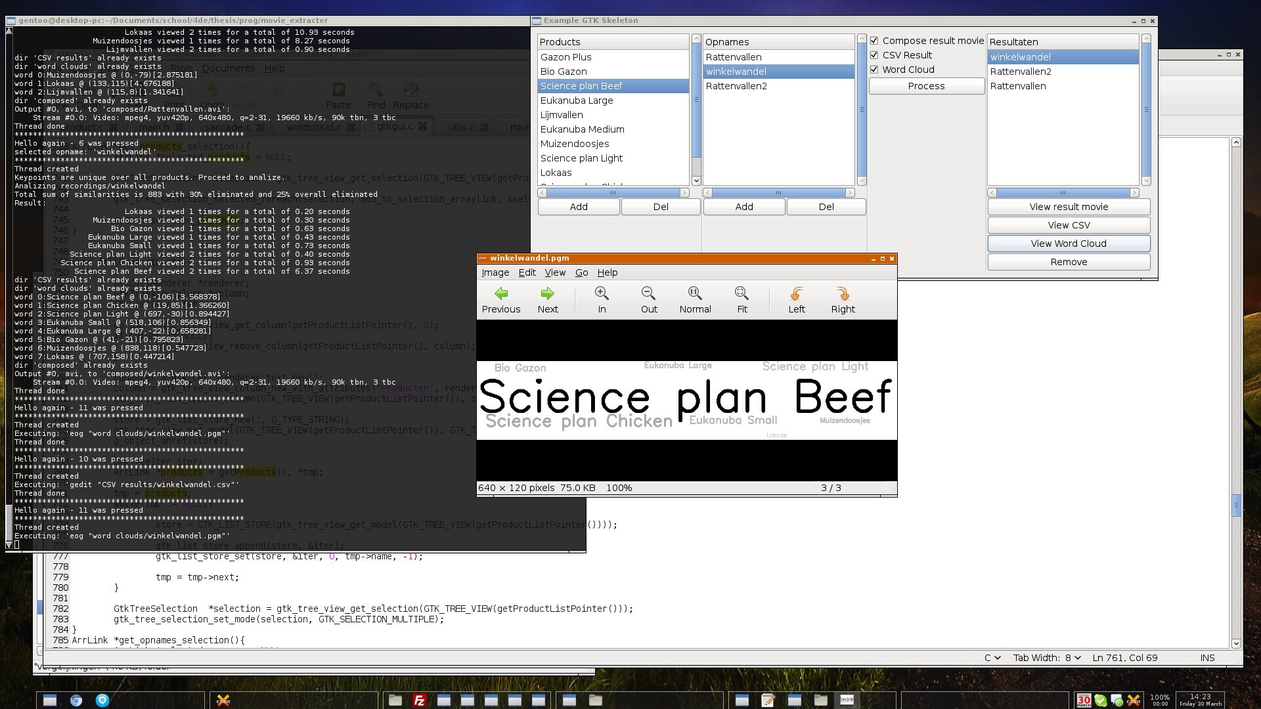Image resolution: width=1261 pixels, height=709 pixels.
Task: Open the Tab Width dropdown
Action: point(1047,658)
